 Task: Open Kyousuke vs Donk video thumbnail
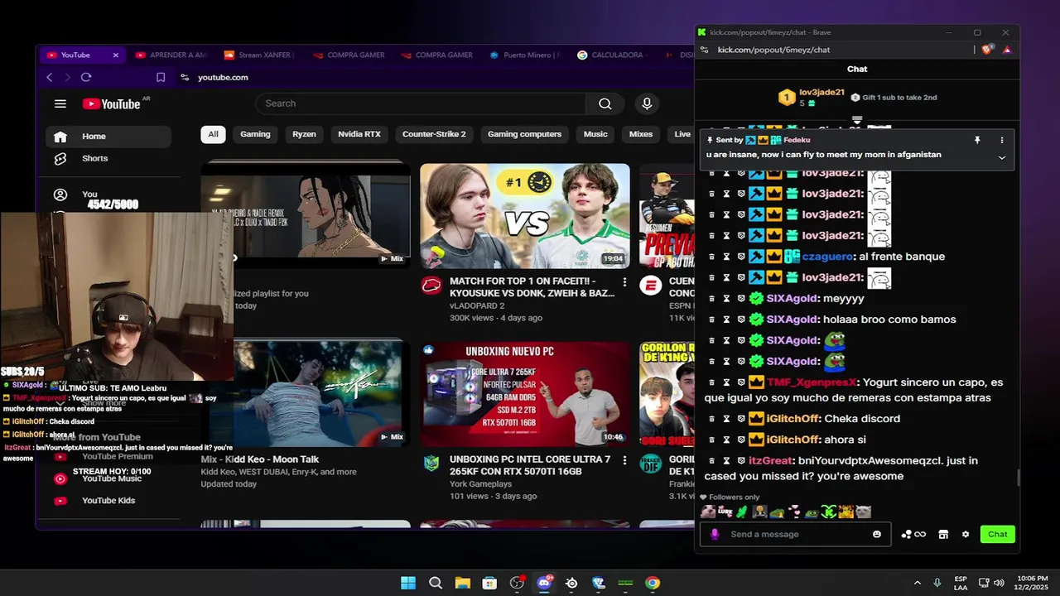(525, 216)
